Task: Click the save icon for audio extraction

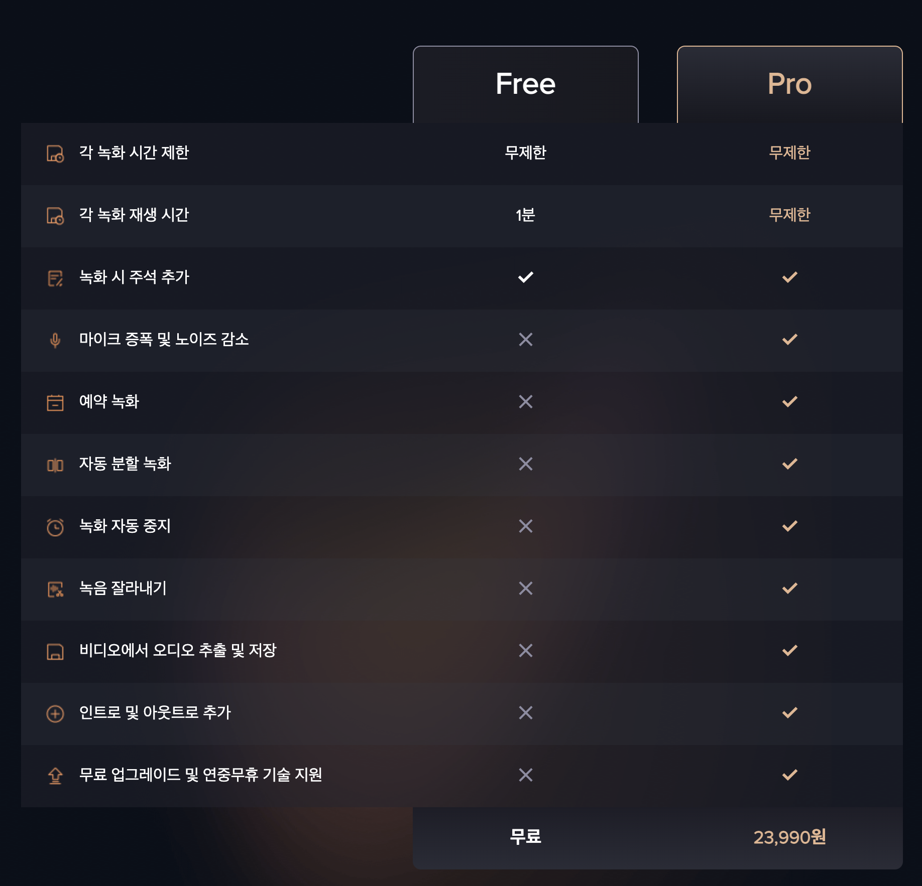Action: point(55,651)
